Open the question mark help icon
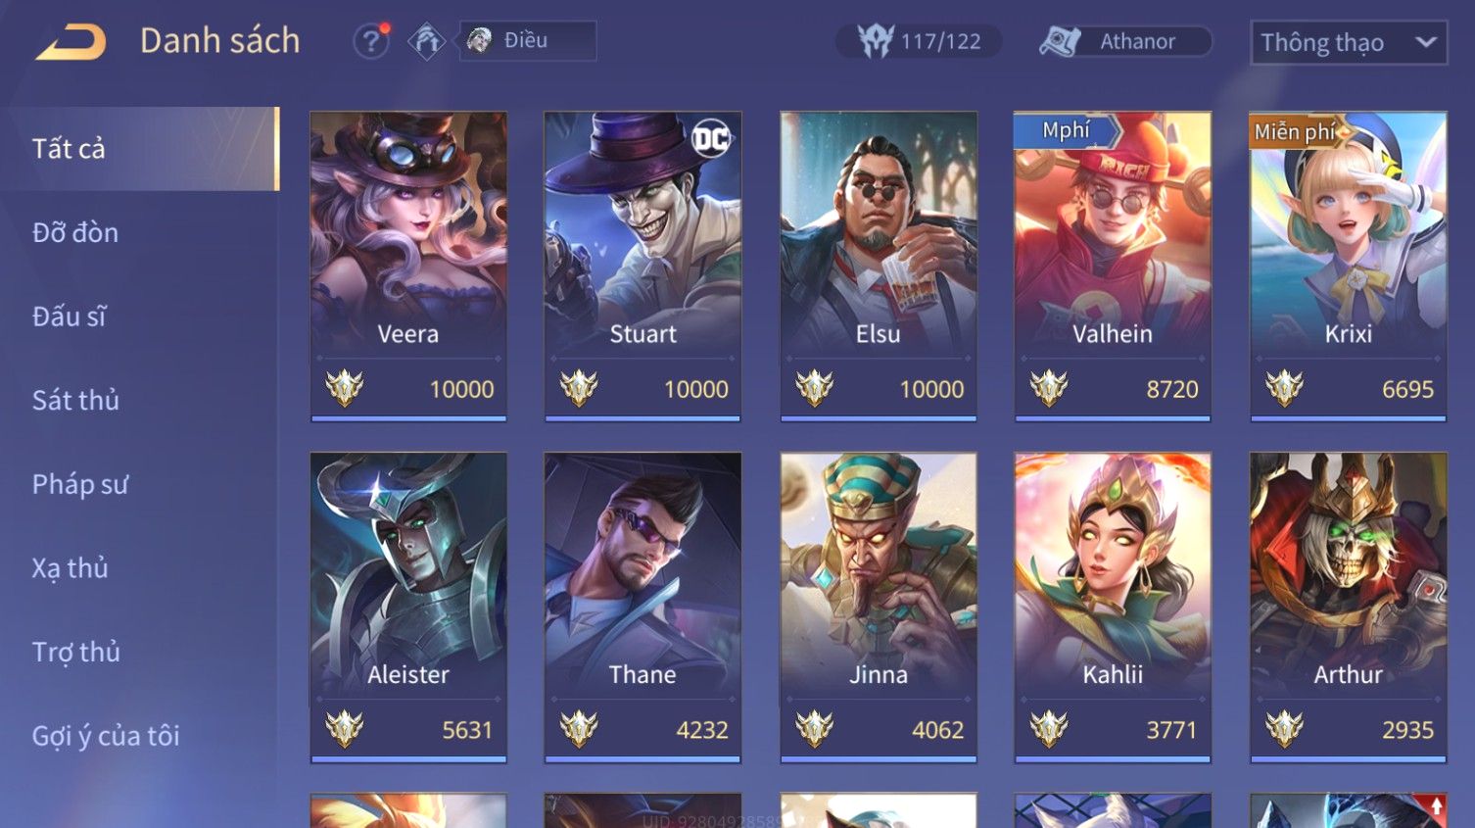The width and height of the screenshot is (1475, 828). click(371, 41)
